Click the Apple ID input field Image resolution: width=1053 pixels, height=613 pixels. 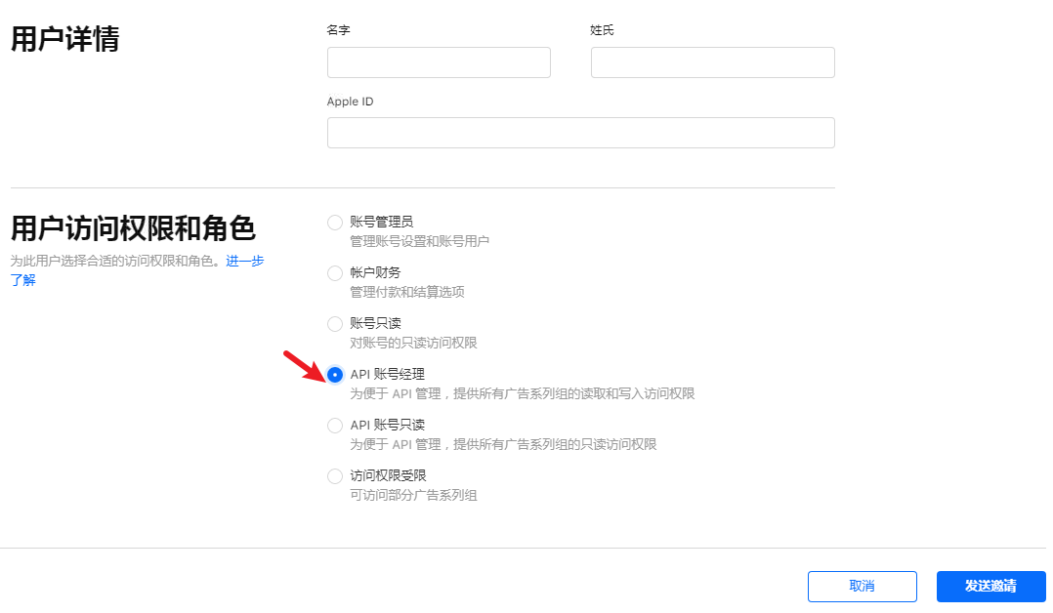(580, 132)
